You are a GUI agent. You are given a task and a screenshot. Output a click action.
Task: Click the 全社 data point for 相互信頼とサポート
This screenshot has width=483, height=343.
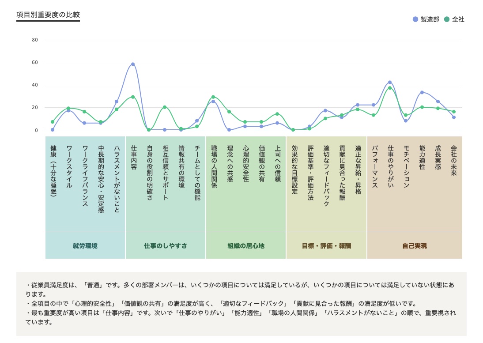[x=165, y=107]
